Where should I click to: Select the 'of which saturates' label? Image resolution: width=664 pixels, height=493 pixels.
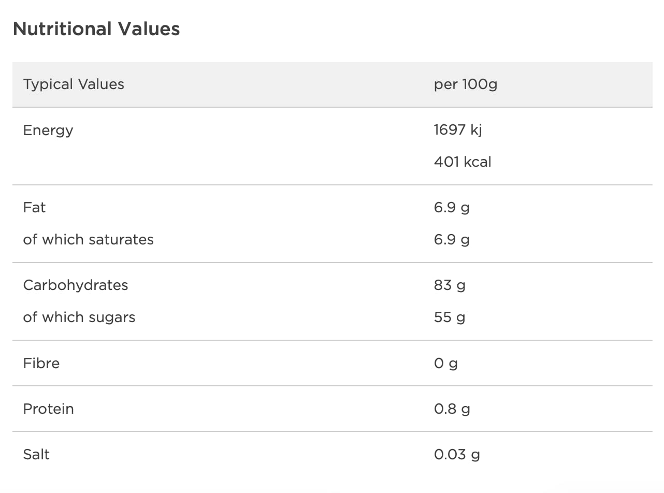[x=89, y=240]
